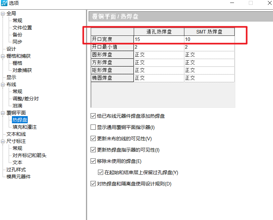Minimize the 选项 window

pyautogui.click(x=232, y=3)
